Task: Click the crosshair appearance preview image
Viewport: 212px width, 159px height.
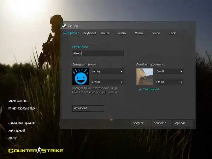Action: click(x=145, y=77)
